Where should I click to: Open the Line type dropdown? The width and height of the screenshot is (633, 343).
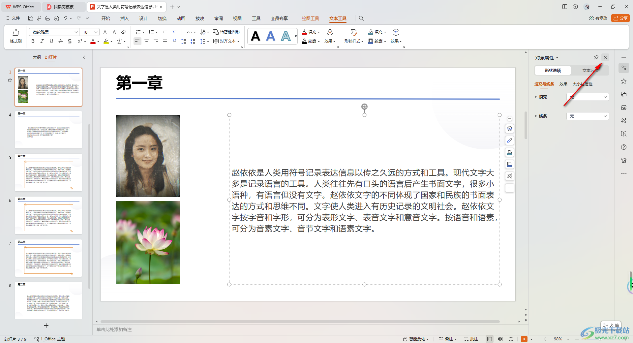(588, 116)
